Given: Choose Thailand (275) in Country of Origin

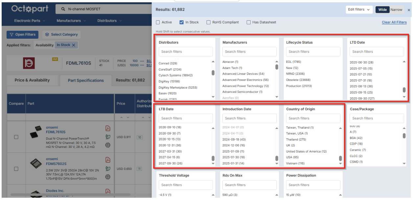Looking at the screenshot, I should pyautogui.click(x=296, y=139).
